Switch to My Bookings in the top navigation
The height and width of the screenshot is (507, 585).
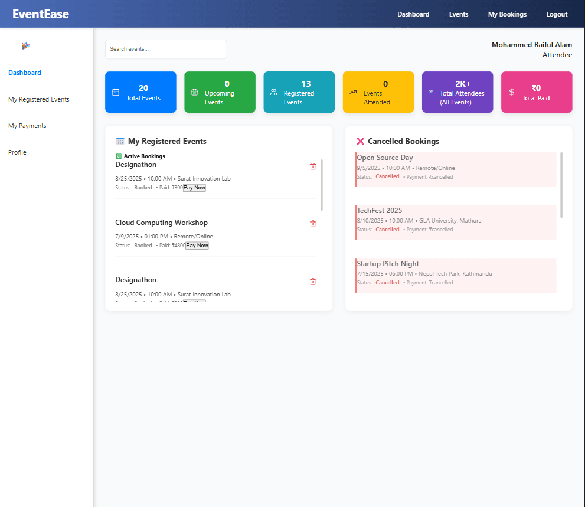(506, 14)
